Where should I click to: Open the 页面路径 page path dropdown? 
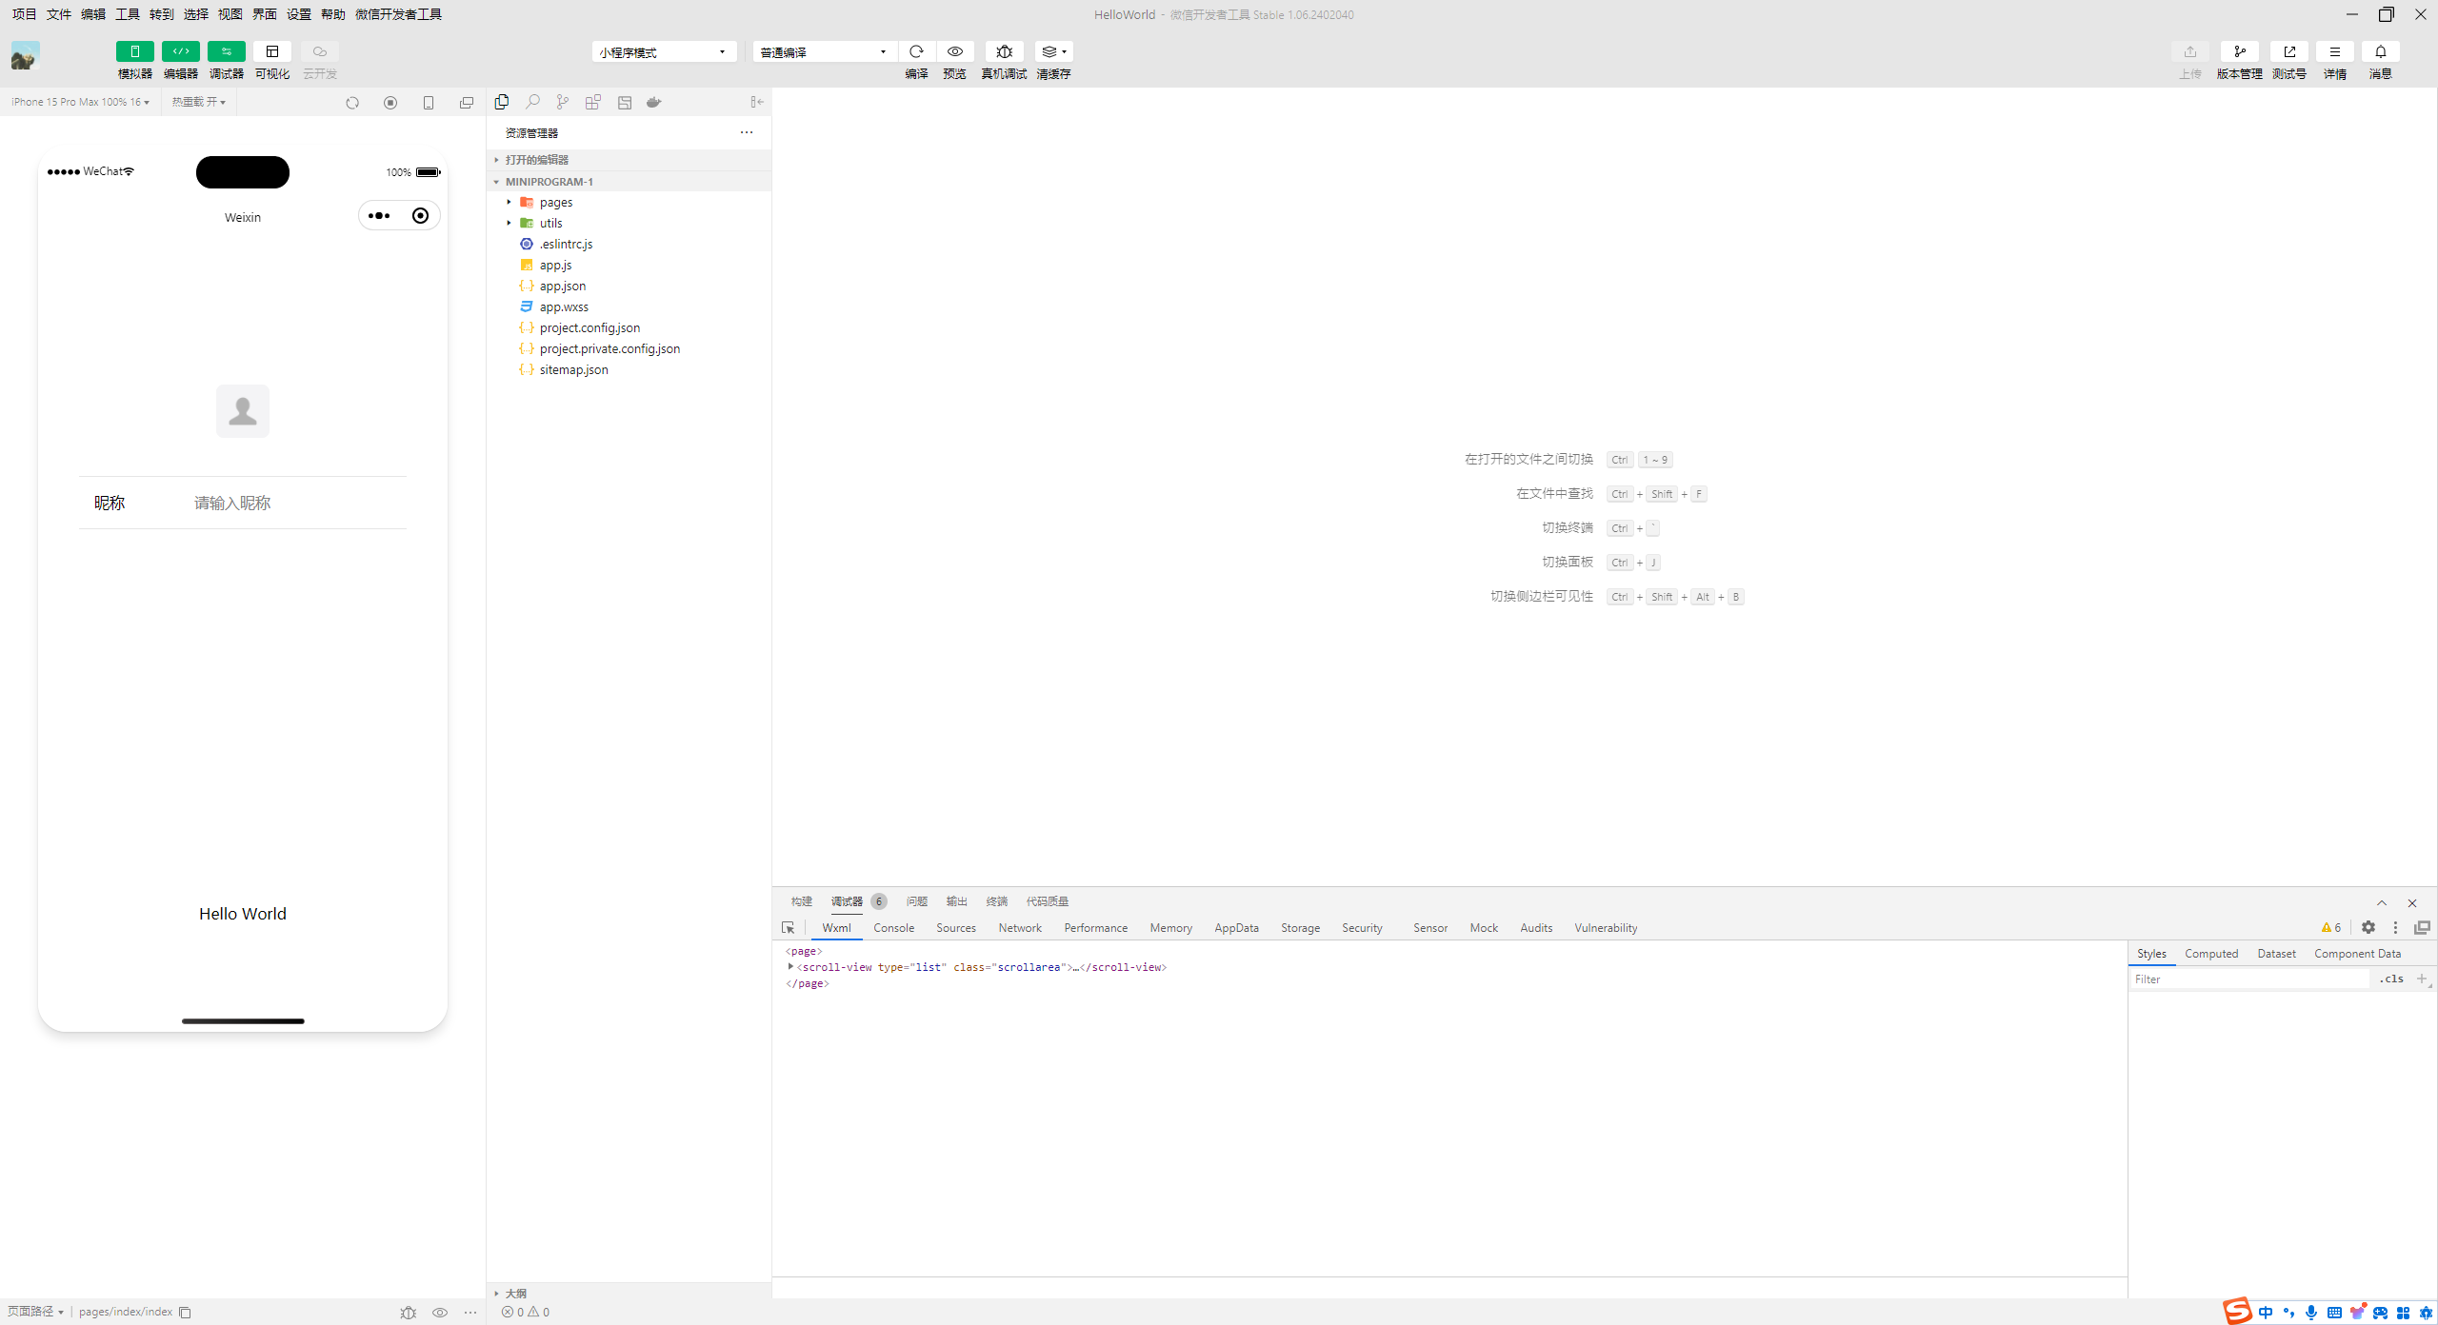(x=35, y=1312)
